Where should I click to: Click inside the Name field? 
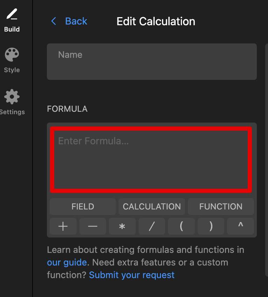[151, 62]
